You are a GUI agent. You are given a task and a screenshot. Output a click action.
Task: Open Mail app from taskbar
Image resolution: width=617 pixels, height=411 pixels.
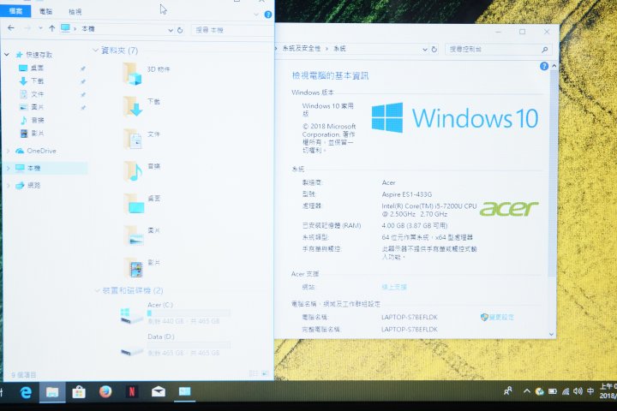click(x=159, y=391)
